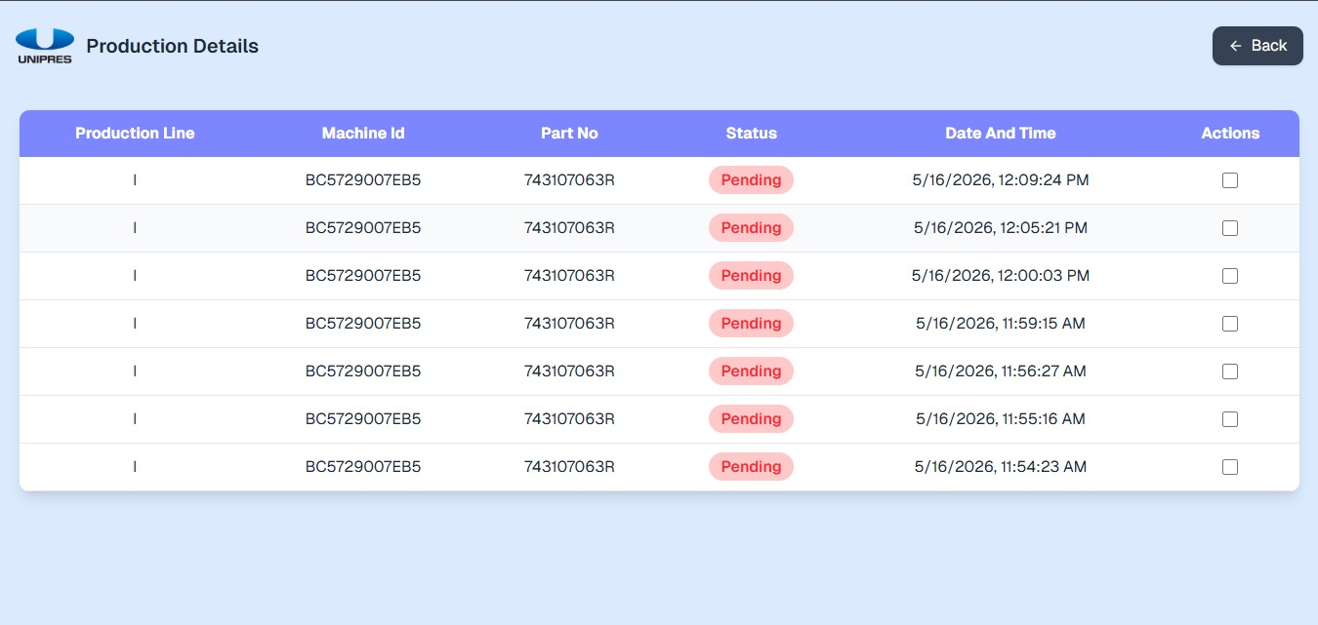Viewport: 1318px width, 625px height.
Task: Enable the checkbox for 11:56:27 AM row
Action: (1230, 371)
